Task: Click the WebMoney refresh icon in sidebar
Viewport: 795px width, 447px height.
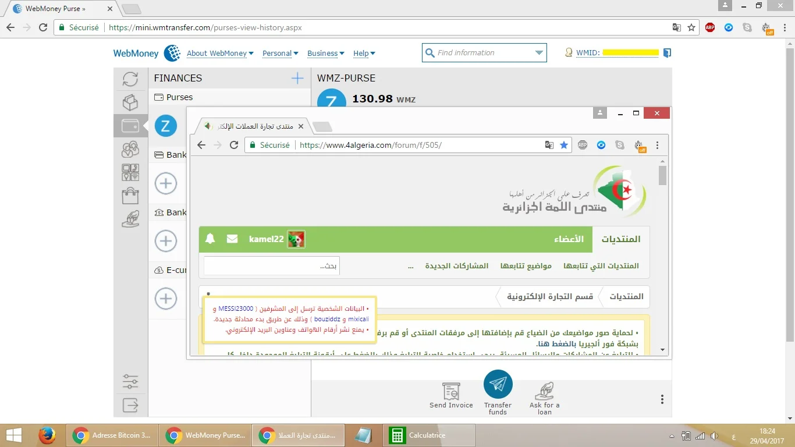Action: [x=130, y=79]
